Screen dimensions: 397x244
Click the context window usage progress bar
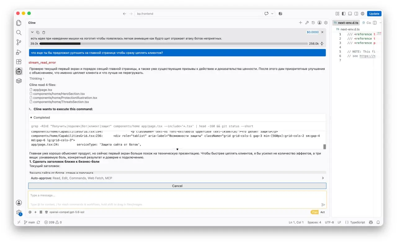(174, 44)
